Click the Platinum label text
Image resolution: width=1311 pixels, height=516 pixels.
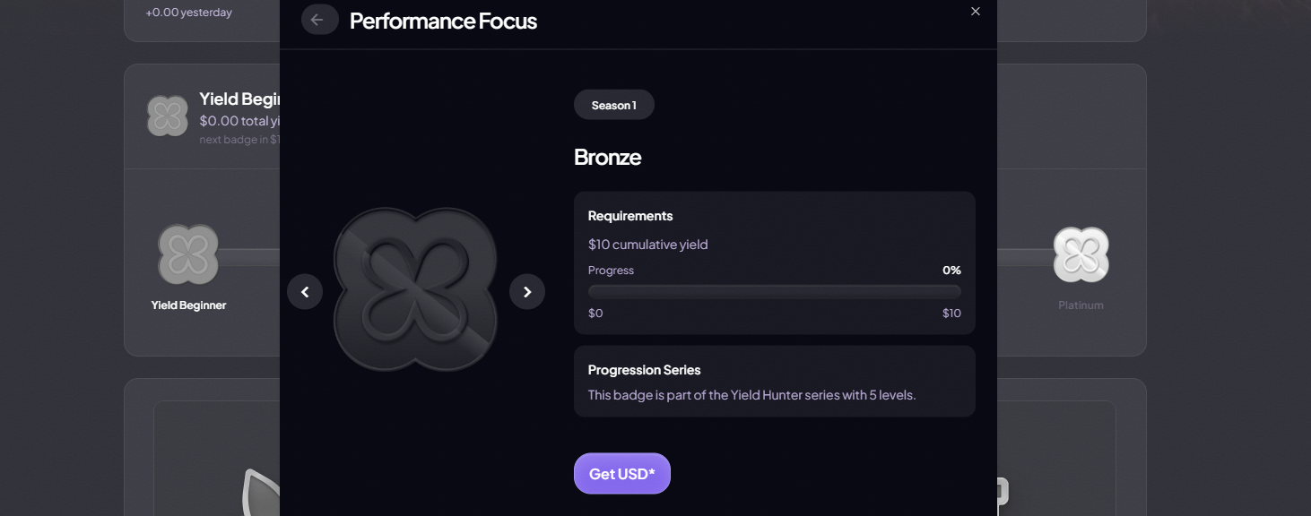coord(1081,305)
